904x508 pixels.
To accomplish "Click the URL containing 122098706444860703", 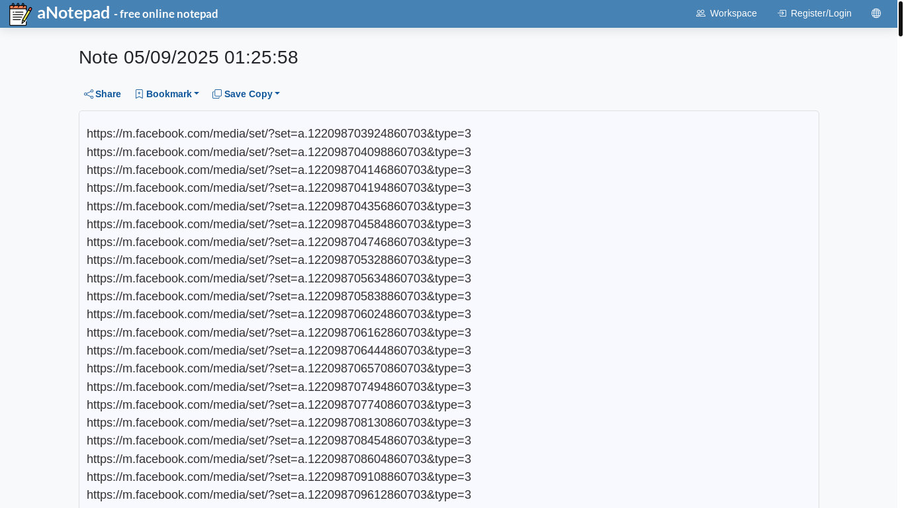I will 279,351.
